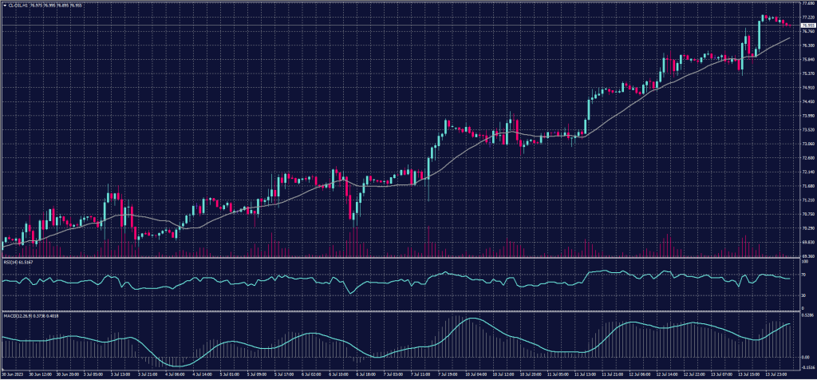The height and width of the screenshot is (380, 817).
Task: Select the 5 Jul 17:00 time-axis label
Action: (x=285, y=374)
